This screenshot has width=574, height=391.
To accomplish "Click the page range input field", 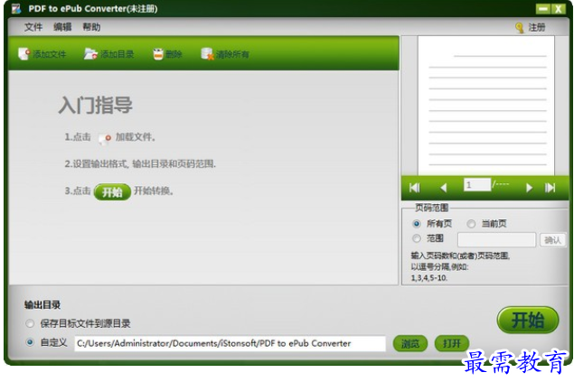I will (497, 240).
